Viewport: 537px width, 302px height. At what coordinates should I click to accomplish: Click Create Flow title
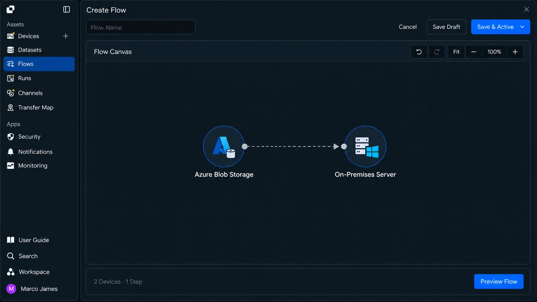[106, 10]
